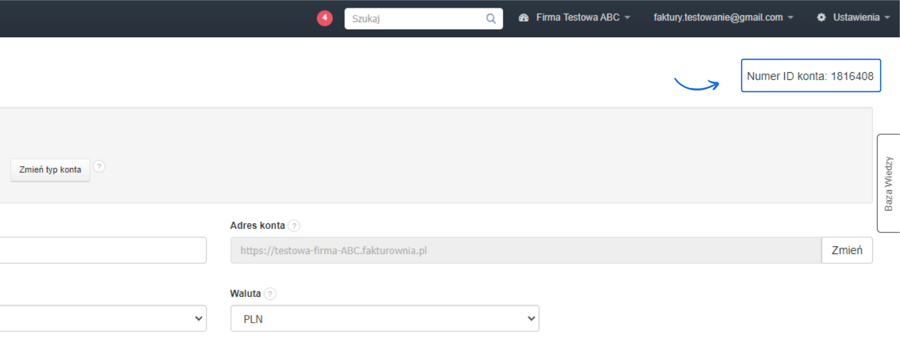Open the Baza Wiedzy side tab
The image size is (900, 338).
[888, 183]
